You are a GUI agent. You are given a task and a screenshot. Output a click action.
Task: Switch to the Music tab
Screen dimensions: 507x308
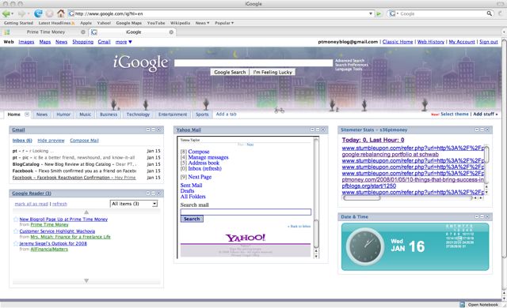pyautogui.click(x=86, y=115)
